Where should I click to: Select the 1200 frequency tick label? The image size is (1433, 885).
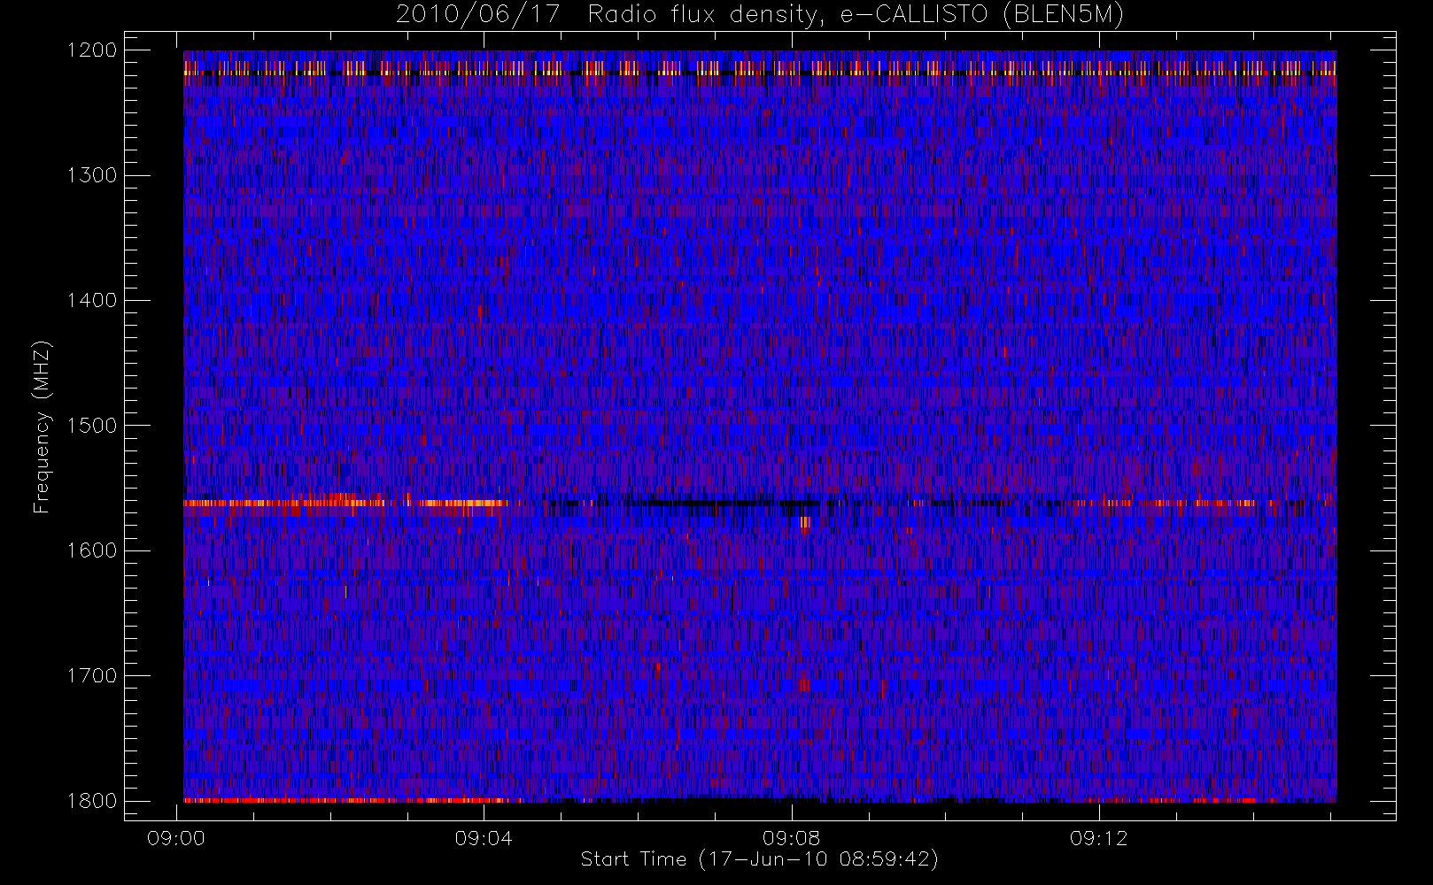[92, 50]
